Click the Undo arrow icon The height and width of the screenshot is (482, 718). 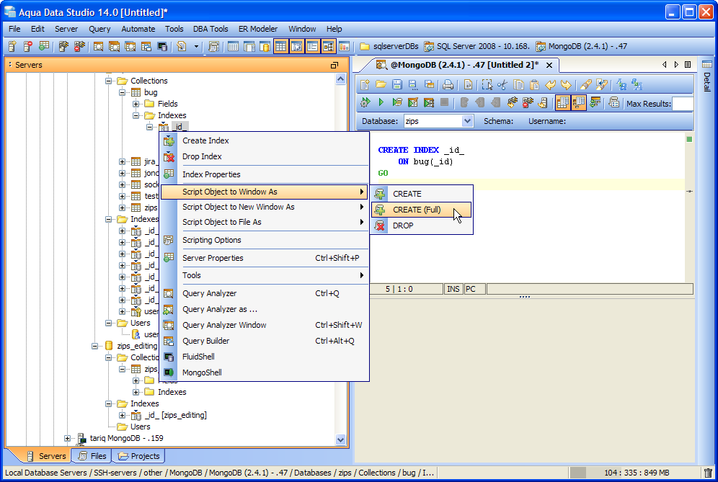pos(551,85)
